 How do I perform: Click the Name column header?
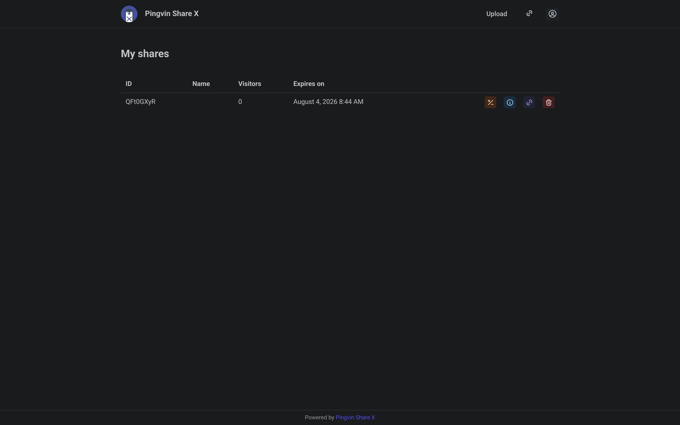pos(201,84)
